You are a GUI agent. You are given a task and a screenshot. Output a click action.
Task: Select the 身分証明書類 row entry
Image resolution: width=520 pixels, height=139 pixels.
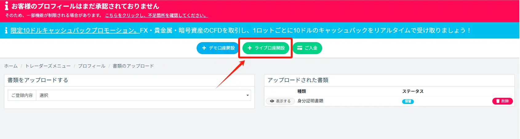click(x=310, y=101)
